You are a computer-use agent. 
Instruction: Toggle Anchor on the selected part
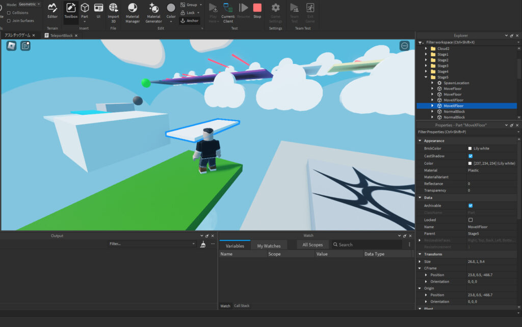(190, 20)
